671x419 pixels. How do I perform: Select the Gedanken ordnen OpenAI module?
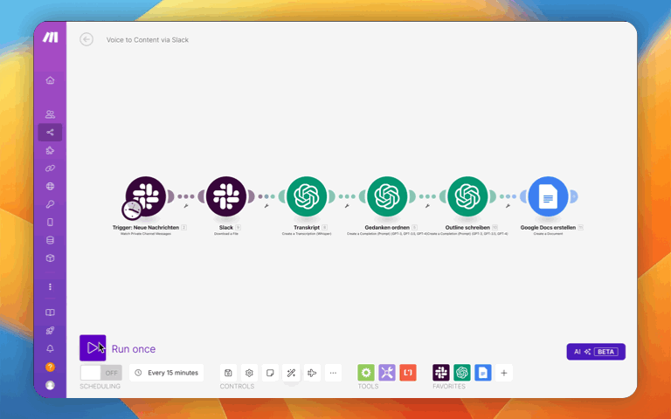[x=387, y=196]
